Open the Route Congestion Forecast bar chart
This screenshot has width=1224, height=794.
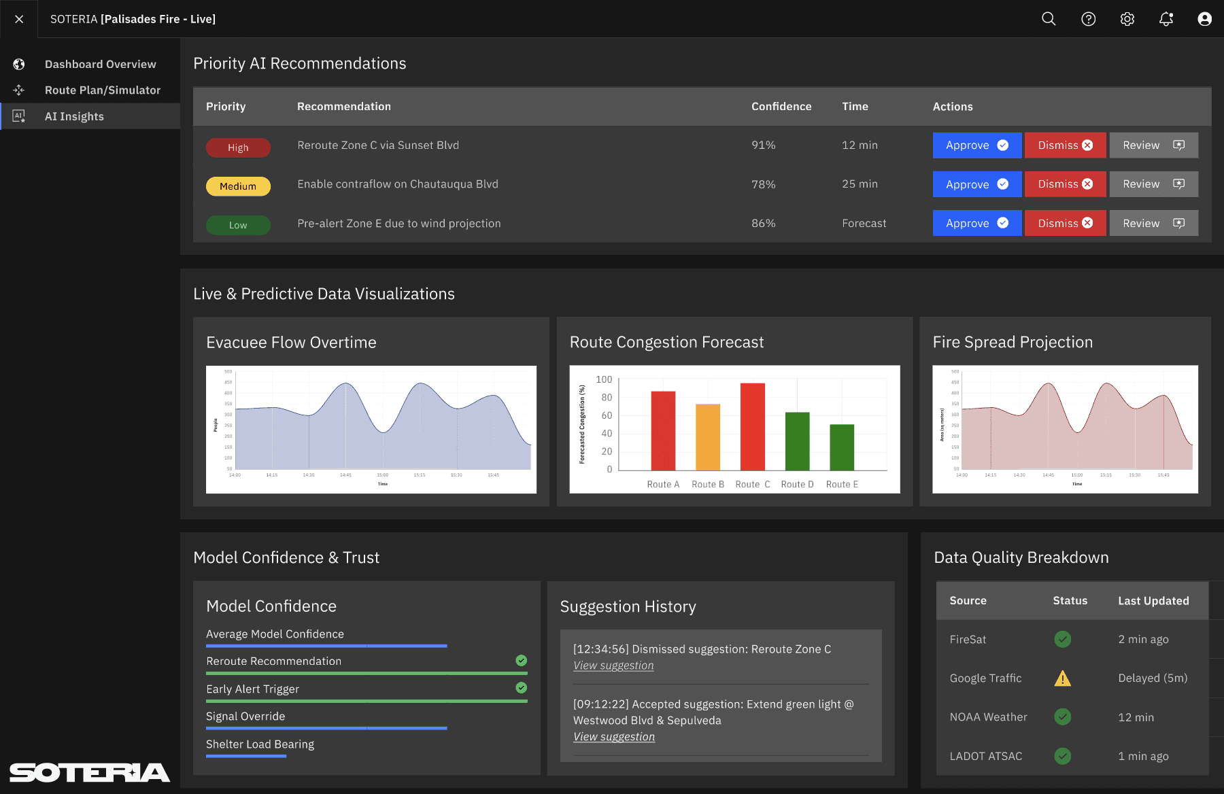(734, 430)
